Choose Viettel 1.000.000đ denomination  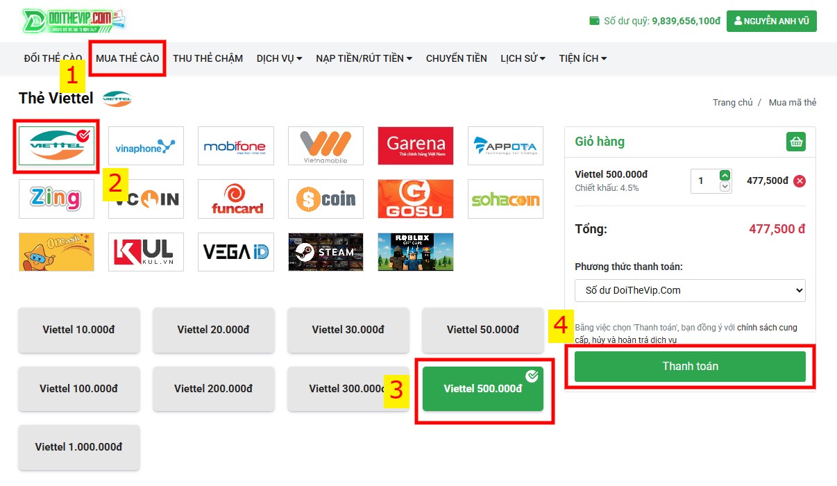pos(78,447)
